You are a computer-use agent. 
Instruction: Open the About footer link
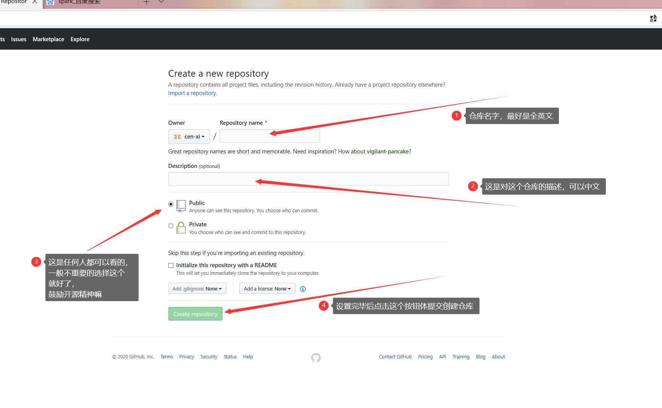click(498, 357)
